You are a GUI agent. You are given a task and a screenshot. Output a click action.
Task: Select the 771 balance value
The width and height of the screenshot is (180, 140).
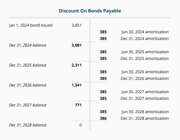78,105
